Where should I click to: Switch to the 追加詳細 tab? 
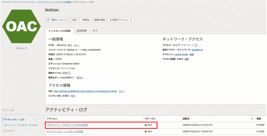[82, 31]
